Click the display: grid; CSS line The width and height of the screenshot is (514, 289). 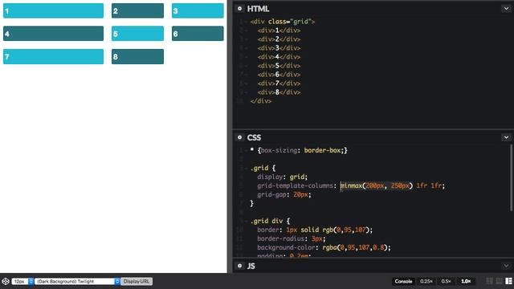(282, 177)
